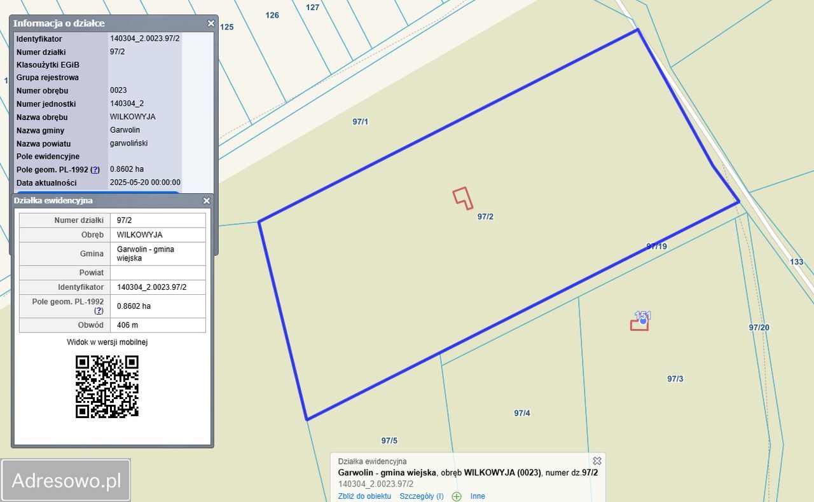814x502 pixels.
Task: Click the 97/19 parcel label on map
Action: click(x=656, y=246)
